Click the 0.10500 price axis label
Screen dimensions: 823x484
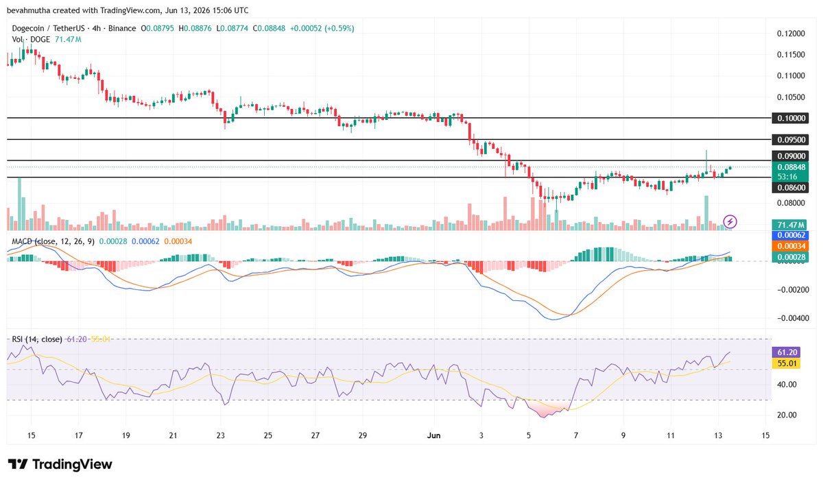tap(791, 97)
